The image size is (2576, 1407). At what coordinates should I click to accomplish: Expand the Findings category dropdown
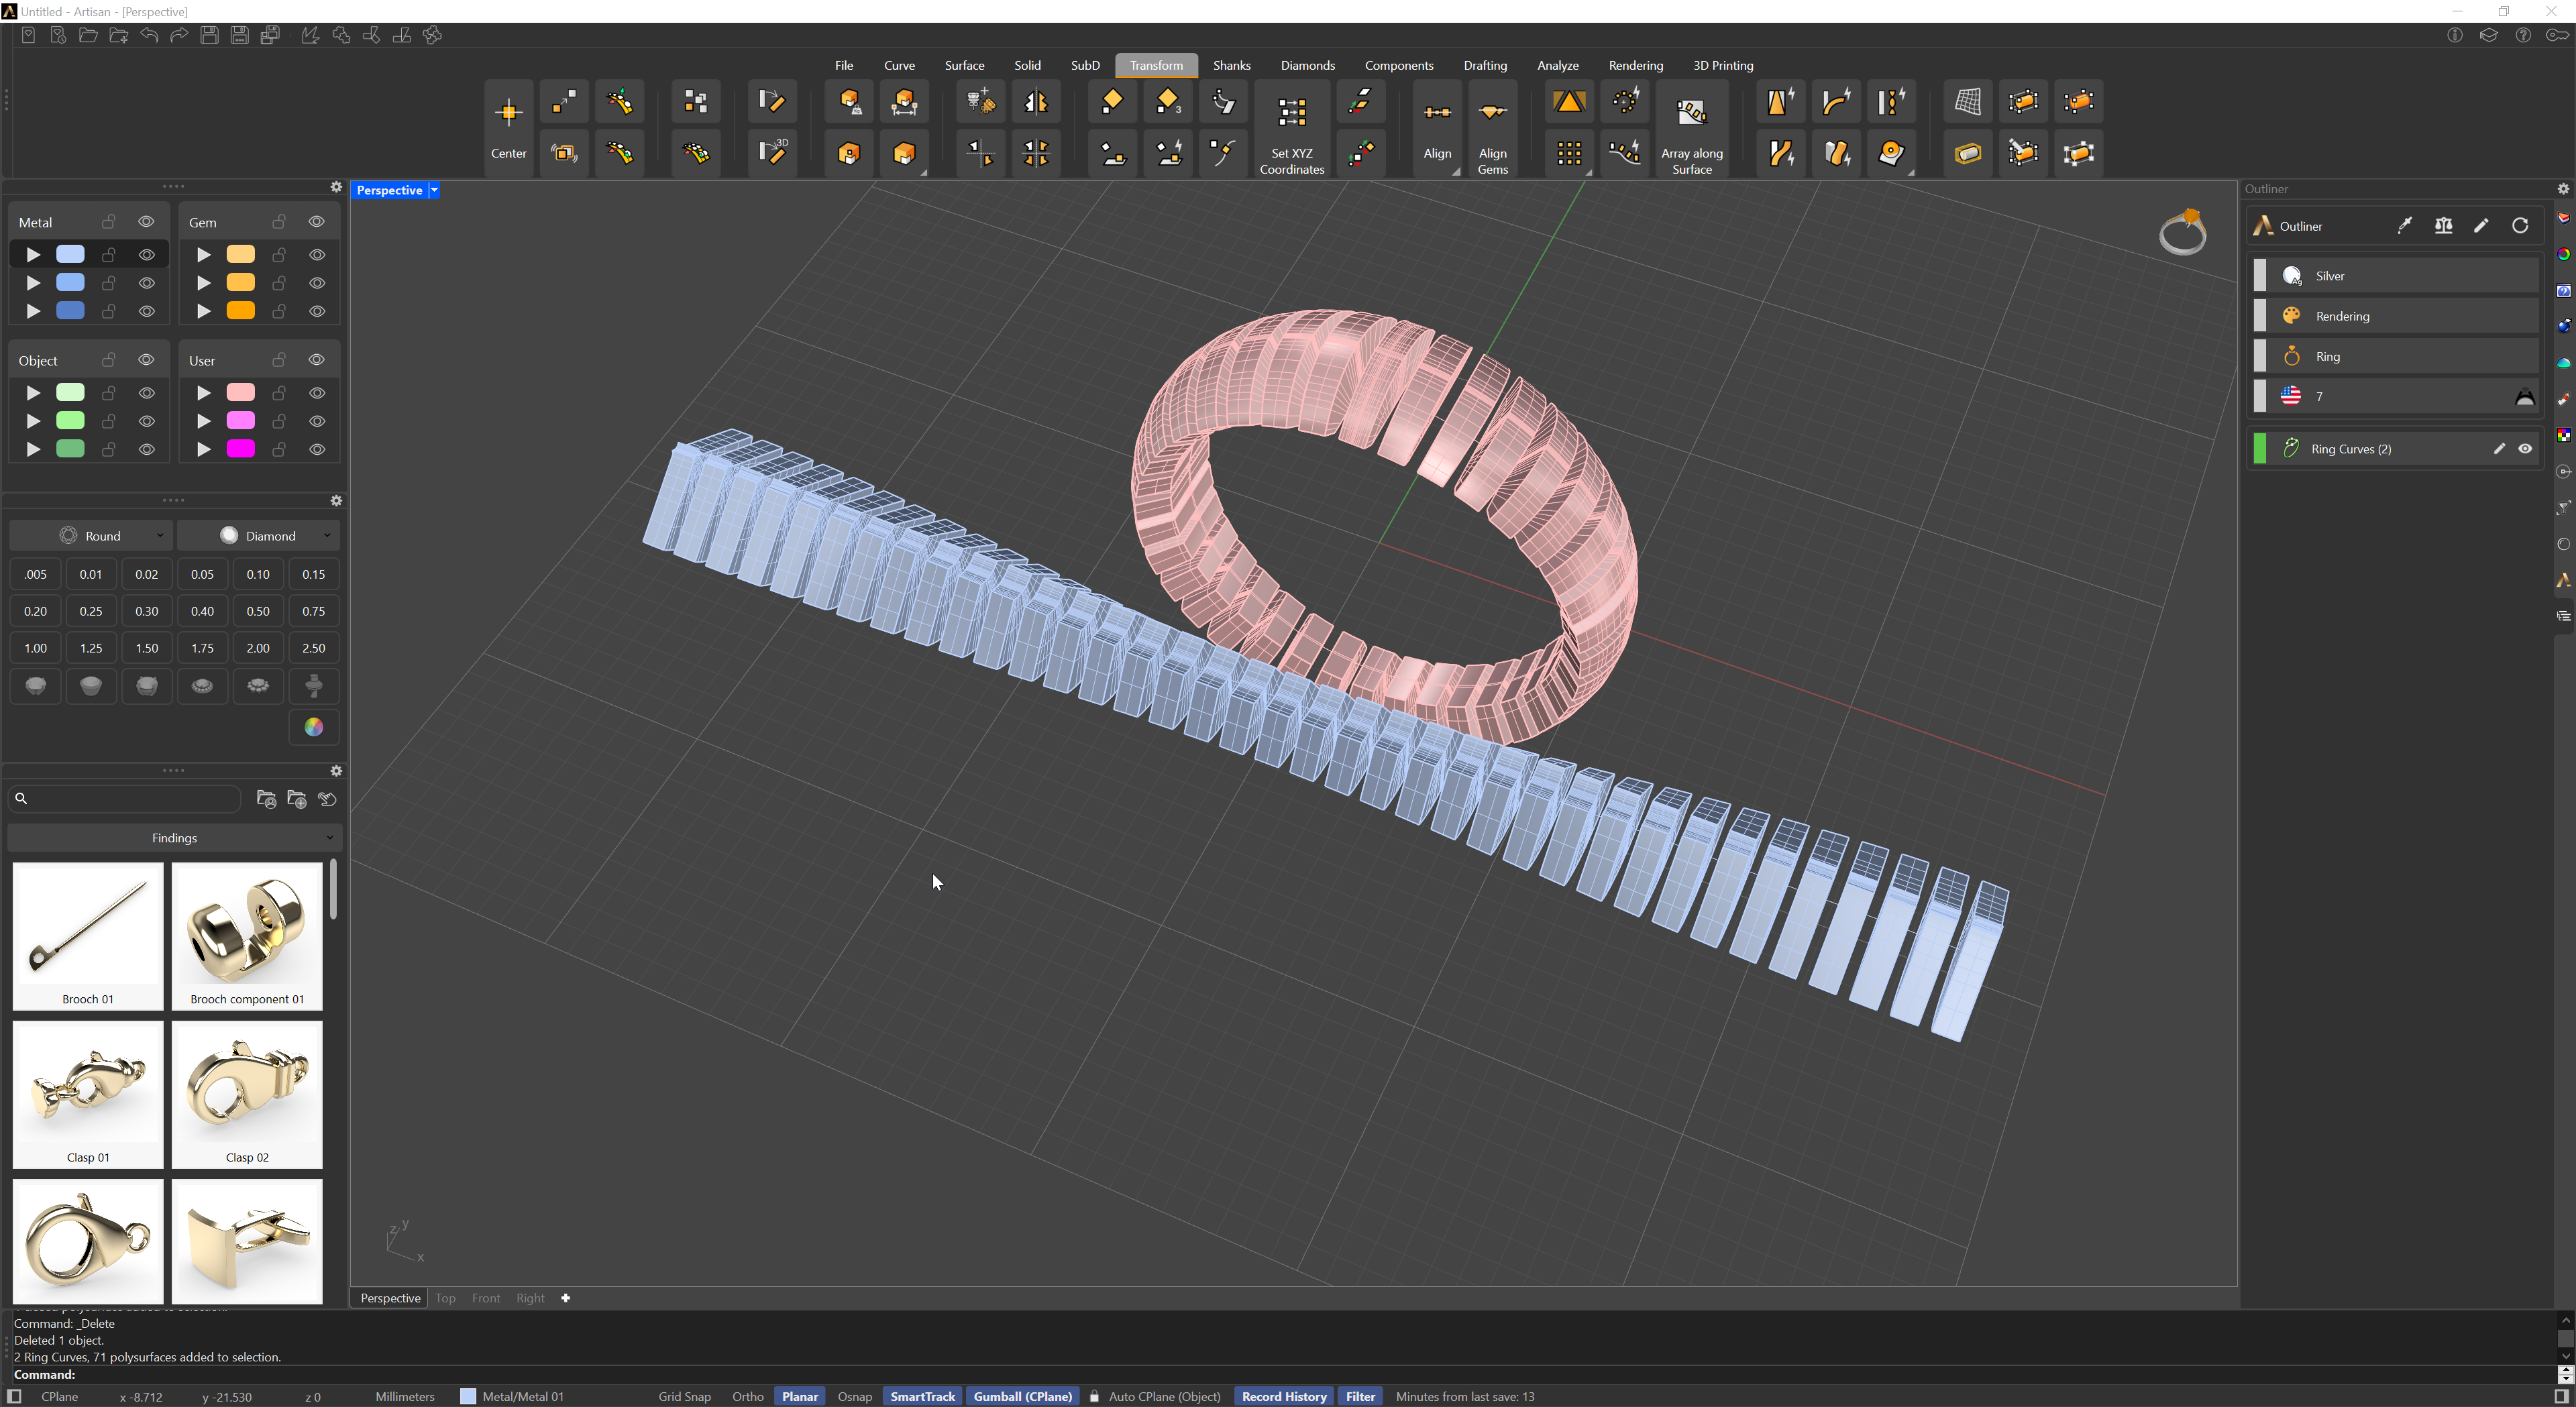(175, 838)
